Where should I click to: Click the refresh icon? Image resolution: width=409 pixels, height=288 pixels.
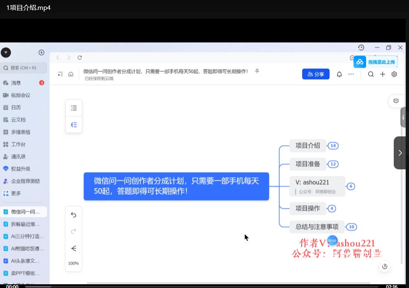tap(80, 58)
